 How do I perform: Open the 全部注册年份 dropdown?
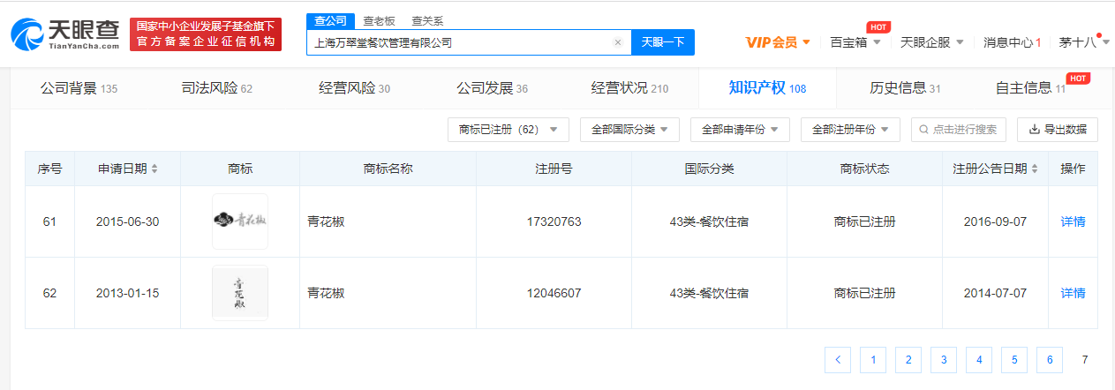(850, 130)
